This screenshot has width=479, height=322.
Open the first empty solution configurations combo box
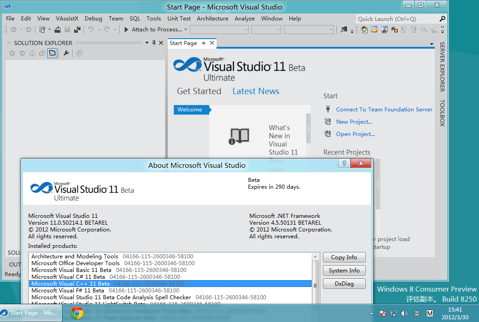point(219,30)
